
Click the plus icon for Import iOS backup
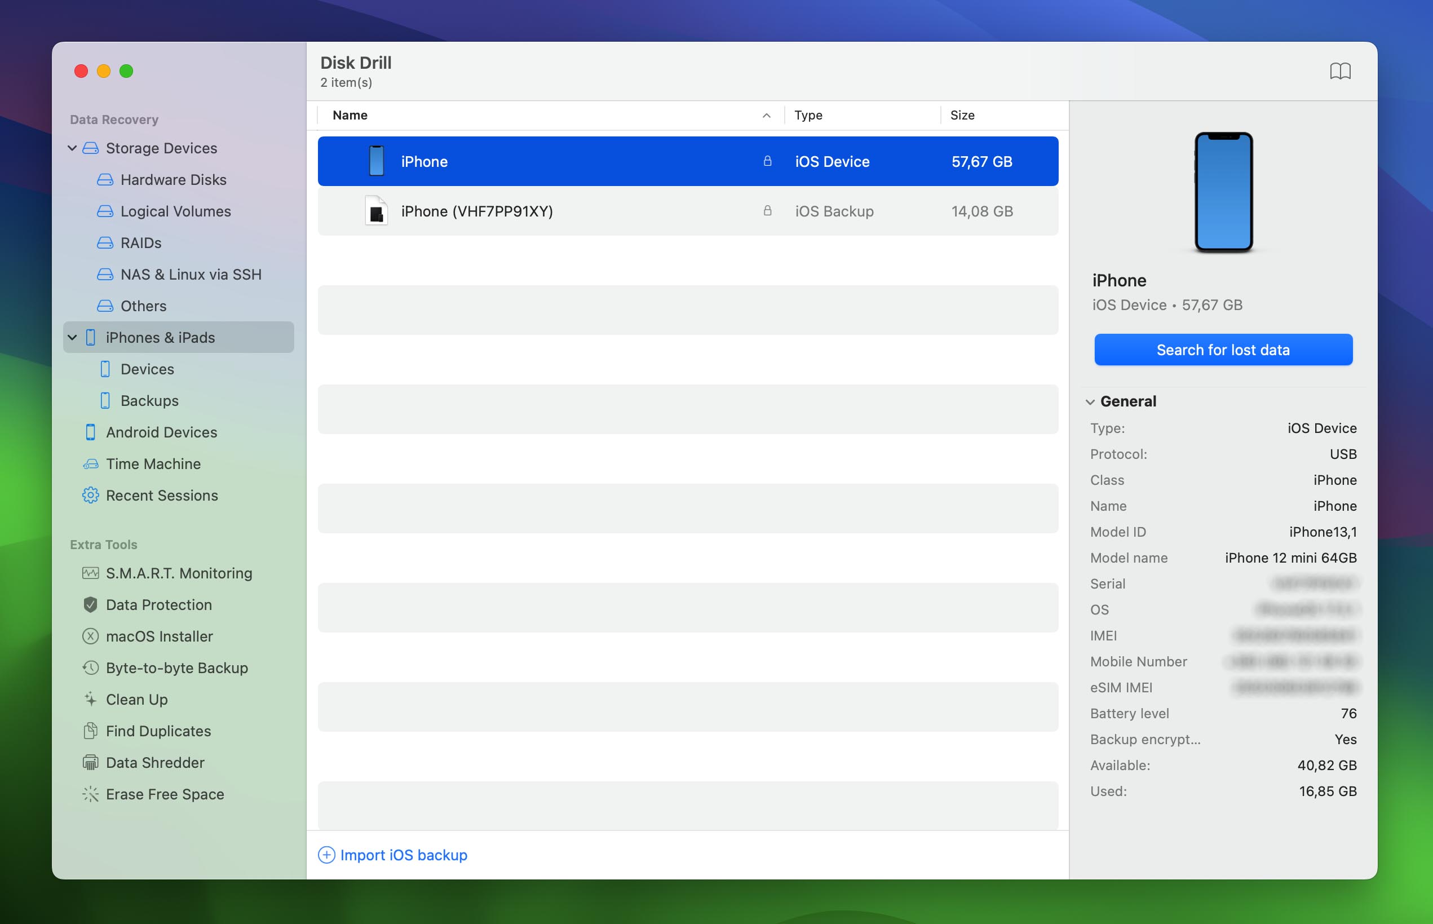tap(326, 855)
